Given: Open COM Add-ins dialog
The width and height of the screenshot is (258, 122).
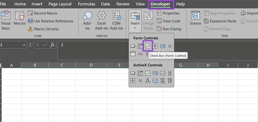Looking at the screenshot, I should (x=116, y=20).
